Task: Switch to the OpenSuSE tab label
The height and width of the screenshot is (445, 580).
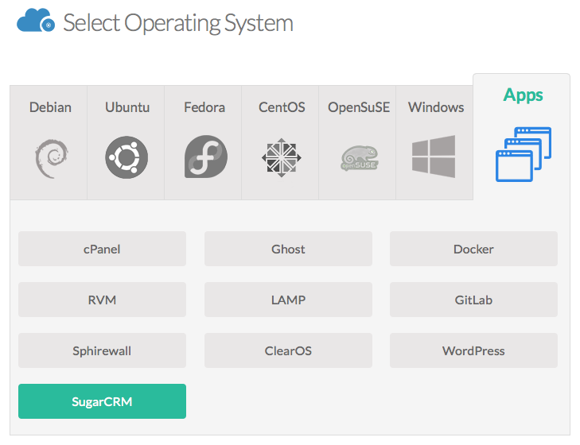Action: coord(359,107)
